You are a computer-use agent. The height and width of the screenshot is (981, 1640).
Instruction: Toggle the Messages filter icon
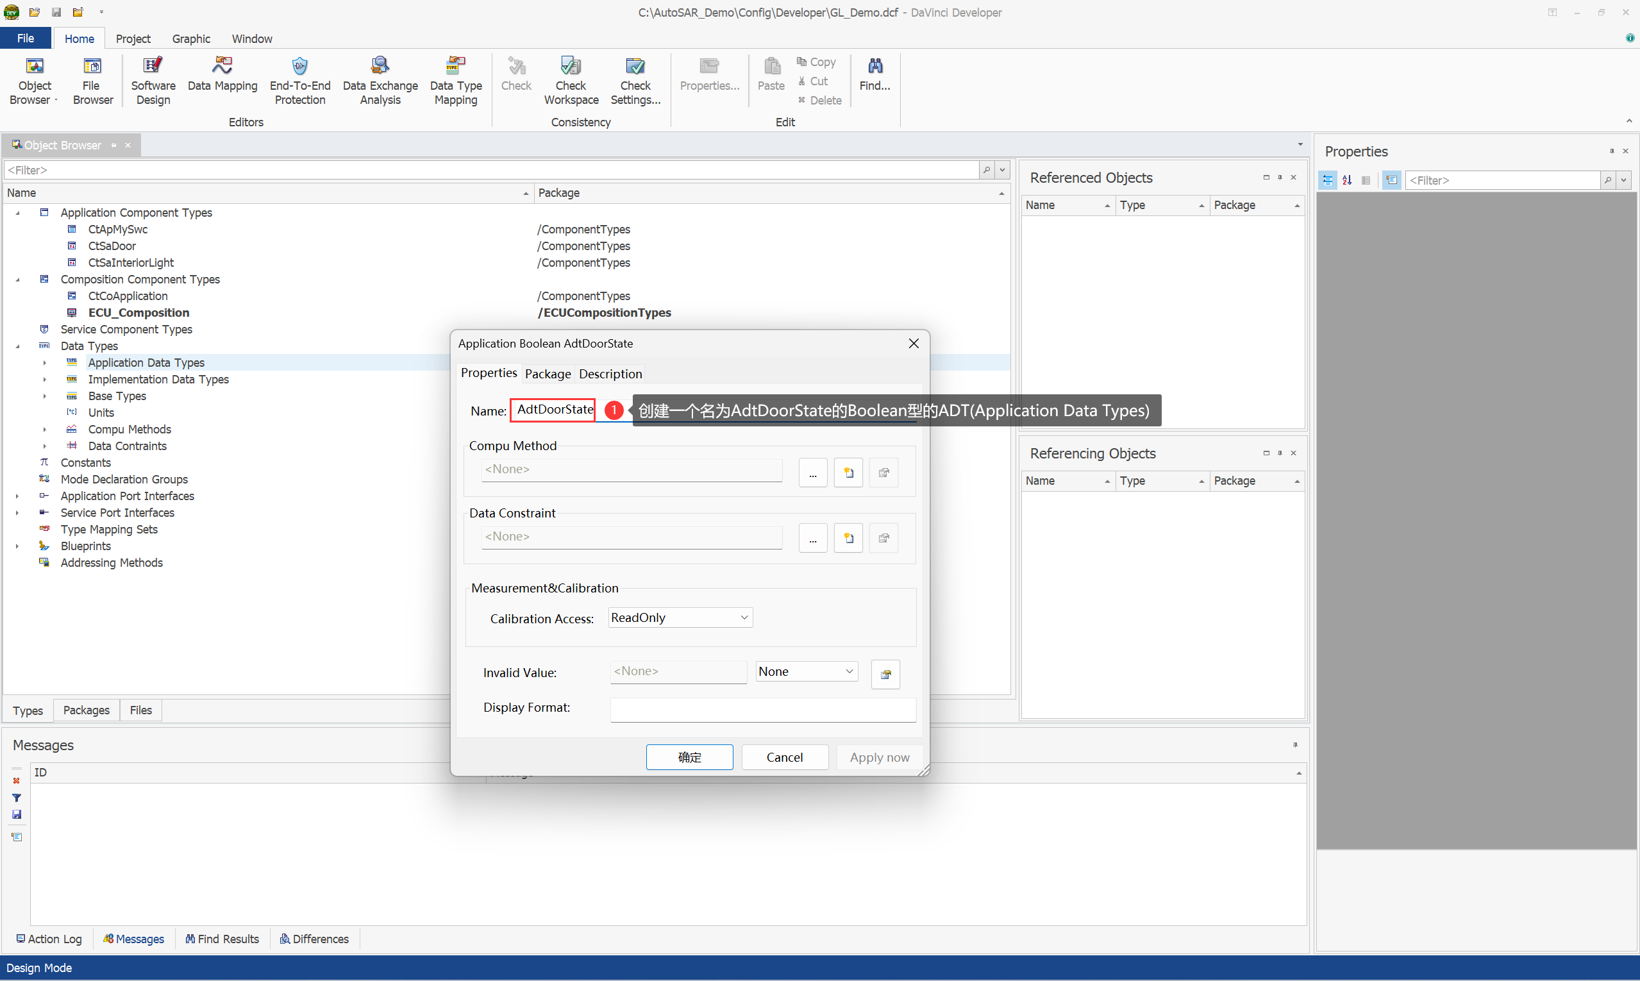pos(17,798)
